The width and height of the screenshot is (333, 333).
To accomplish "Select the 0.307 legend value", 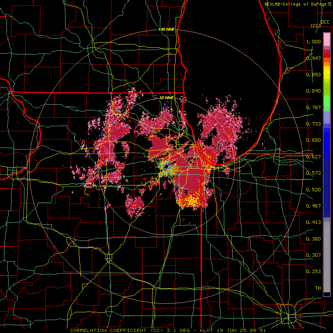I will pos(313,255).
